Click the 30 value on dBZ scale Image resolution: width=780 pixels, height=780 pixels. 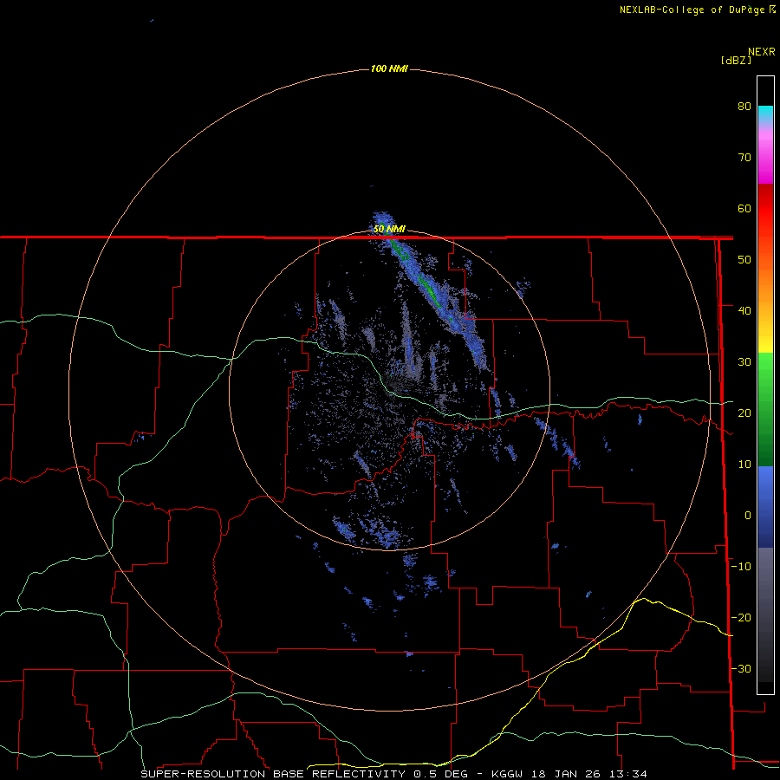click(744, 362)
